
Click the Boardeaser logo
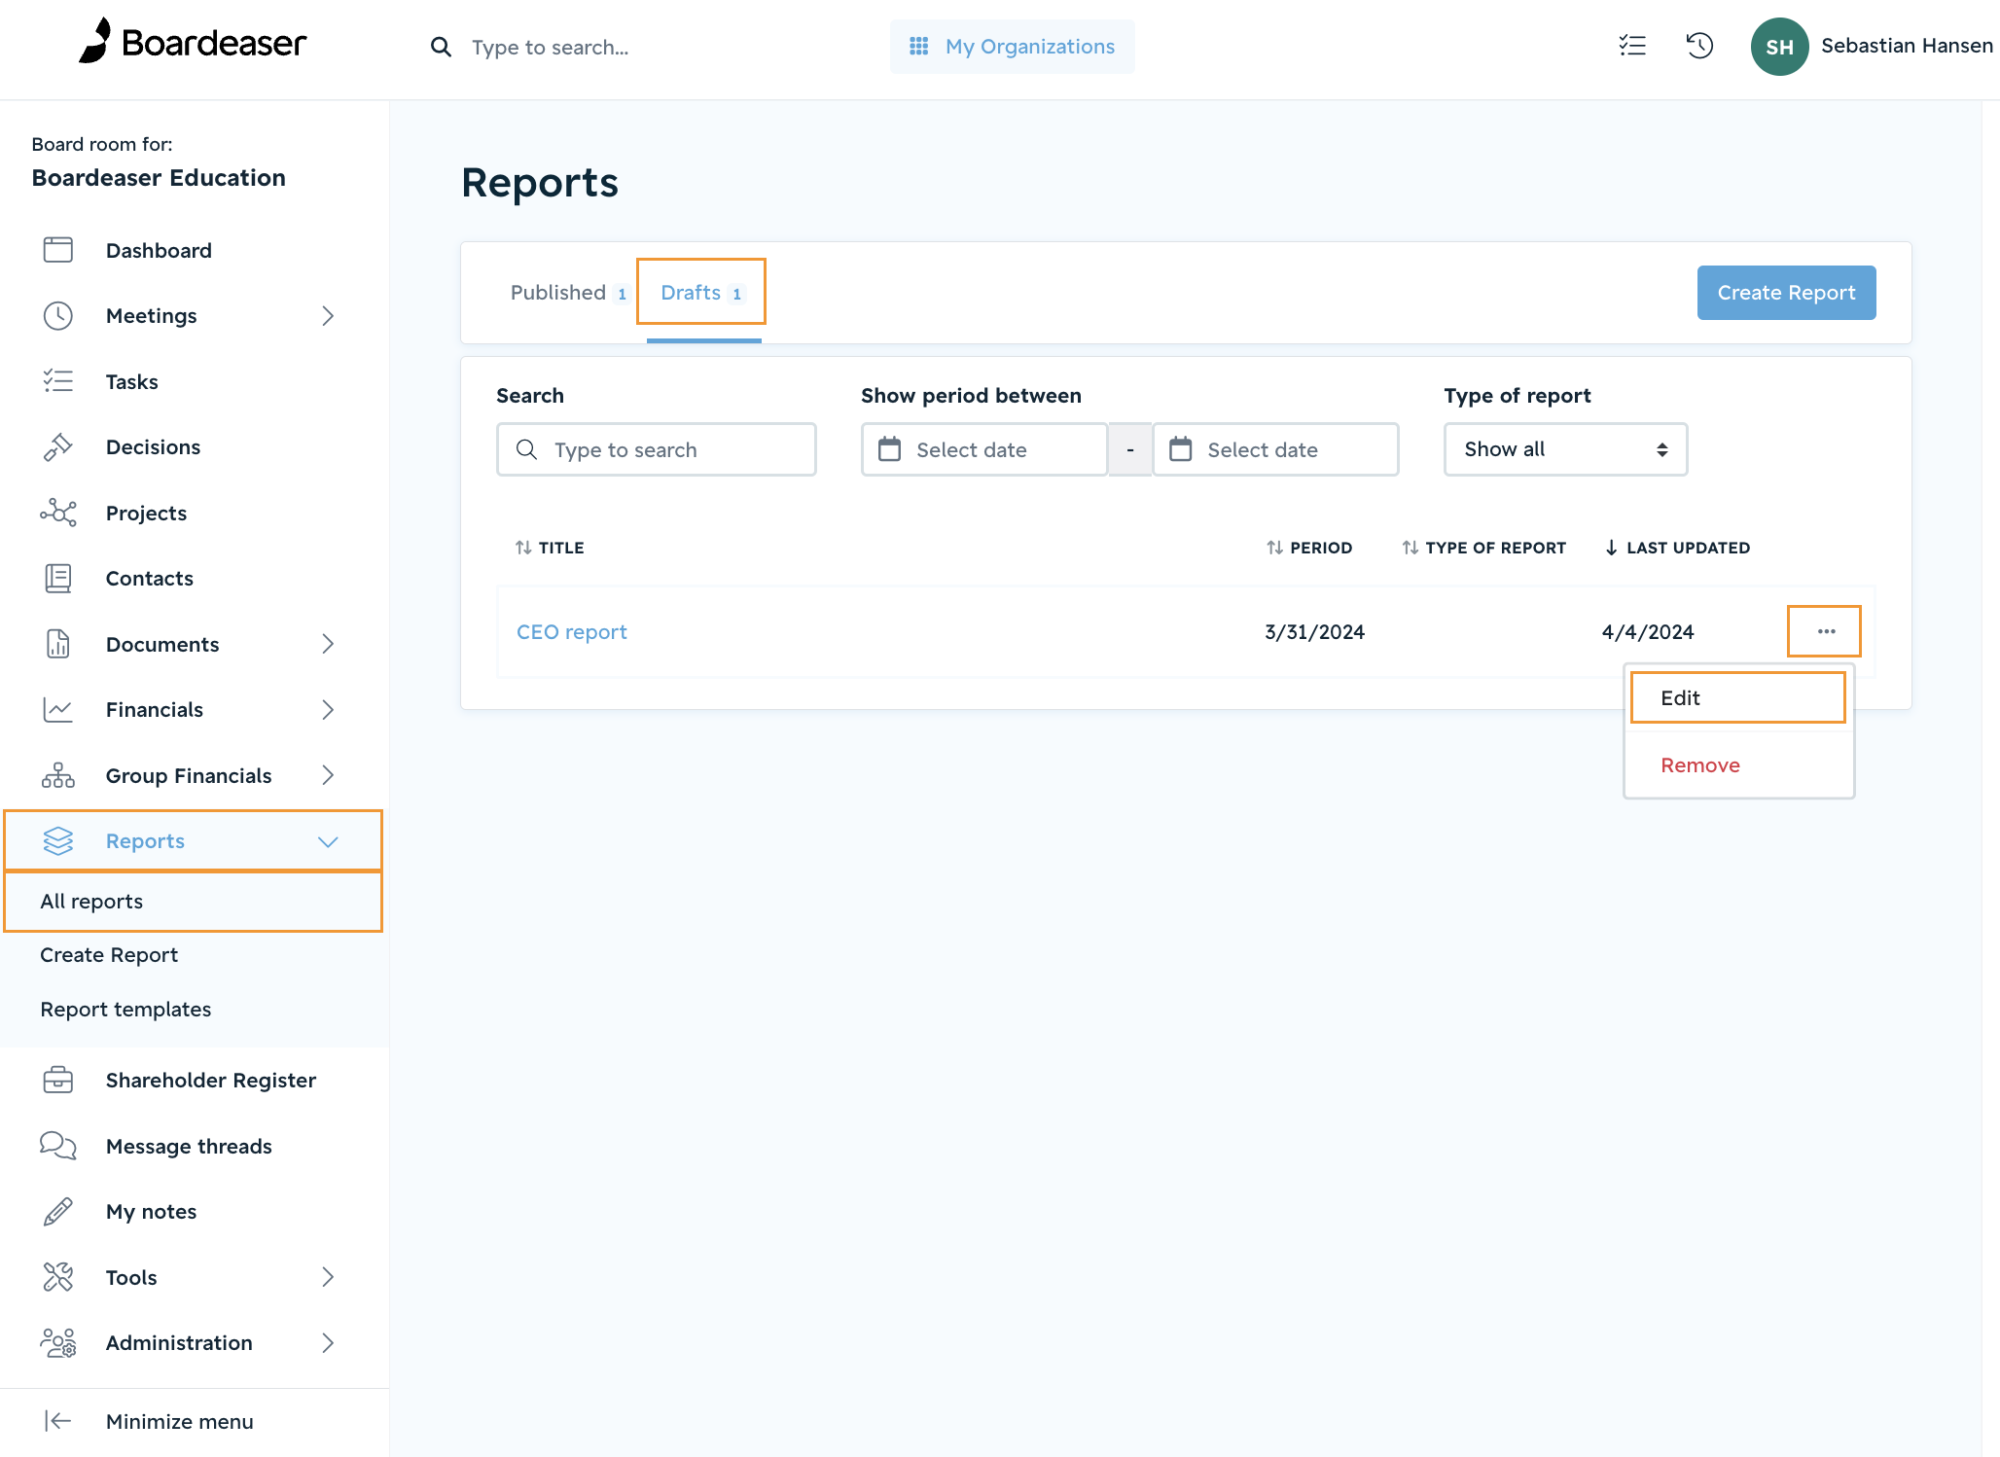(x=193, y=42)
